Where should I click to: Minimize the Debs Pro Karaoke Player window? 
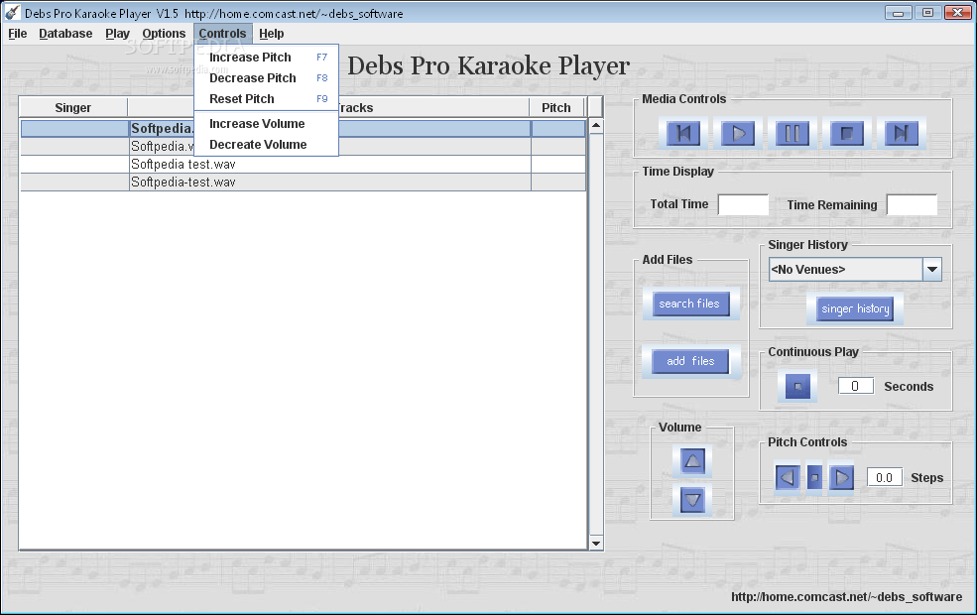[898, 13]
